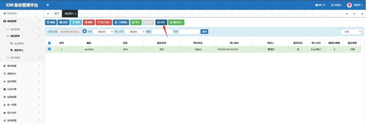Toggle the select-all checkbox in table header

tap(49, 43)
